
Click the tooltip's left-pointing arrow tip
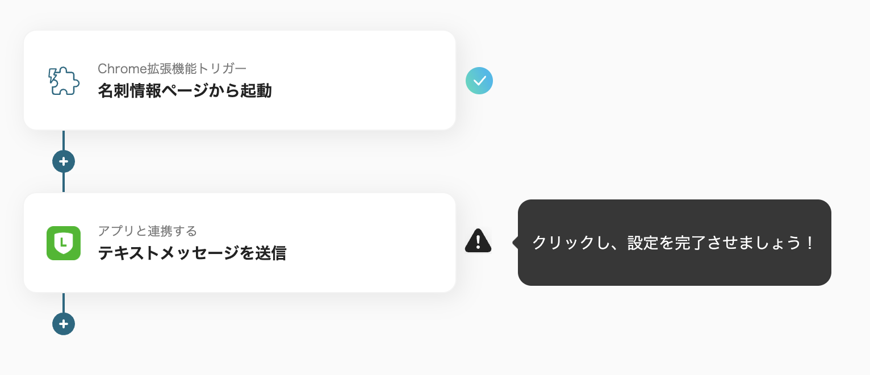coord(515,243)
